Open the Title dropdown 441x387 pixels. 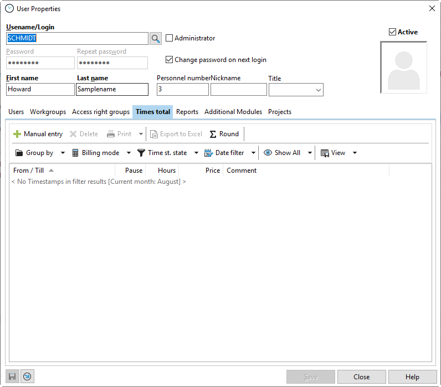(319, 90)
